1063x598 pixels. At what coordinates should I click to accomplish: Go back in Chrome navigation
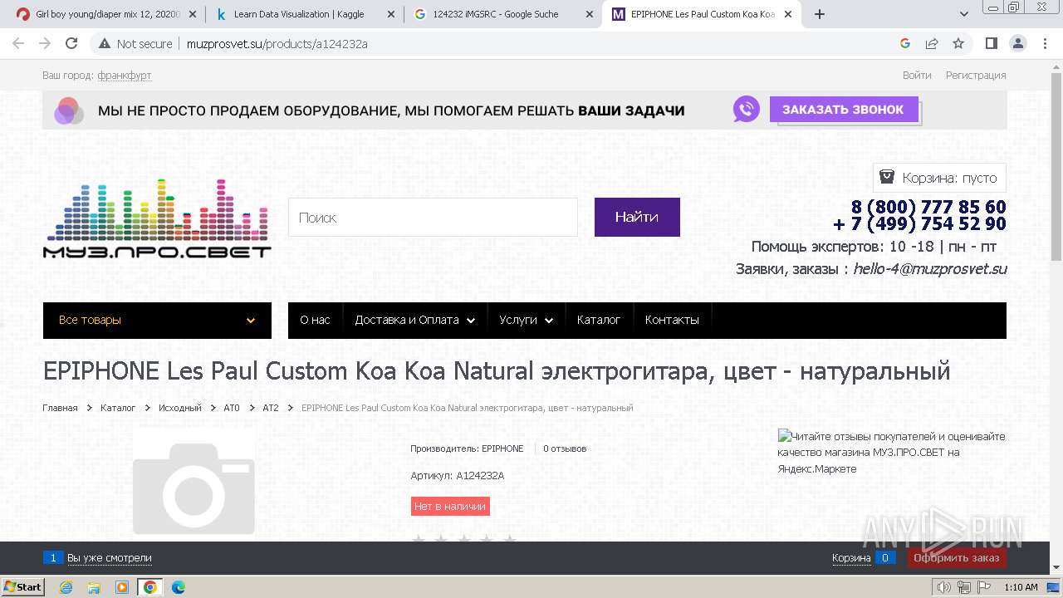tap(18, 43)
